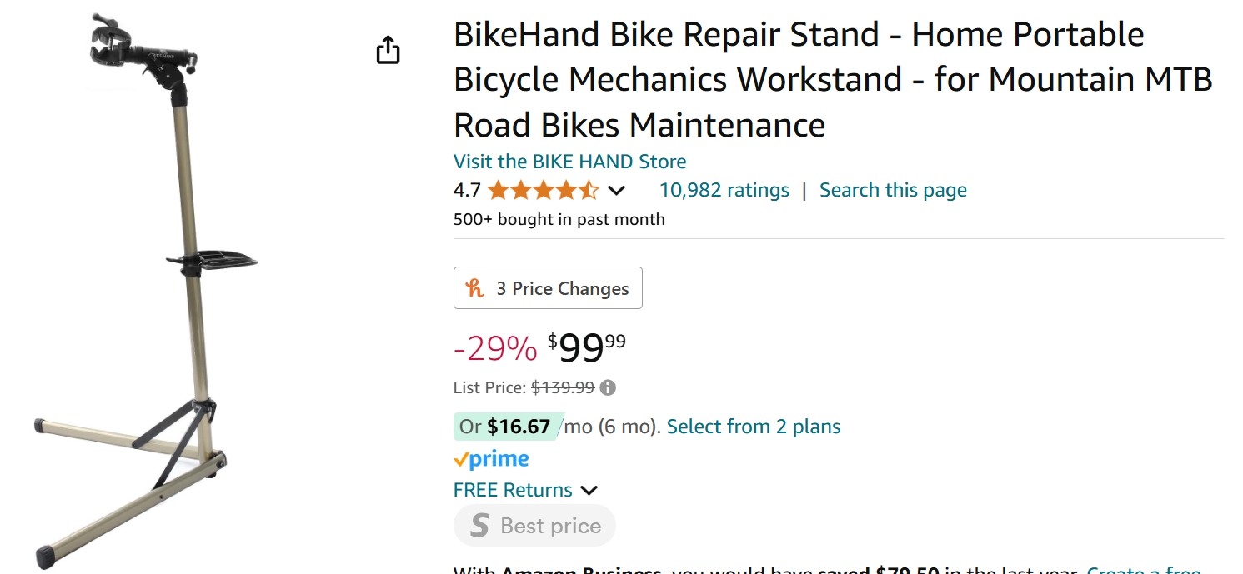
Task: Click the Best price button
Action: (x=534, y=525)
